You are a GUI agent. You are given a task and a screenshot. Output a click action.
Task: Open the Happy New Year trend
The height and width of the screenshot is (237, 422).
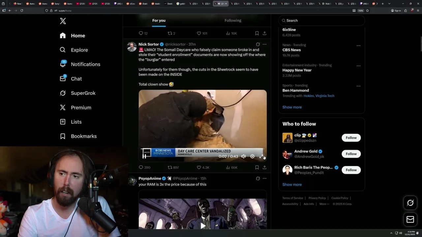point(297,70)
